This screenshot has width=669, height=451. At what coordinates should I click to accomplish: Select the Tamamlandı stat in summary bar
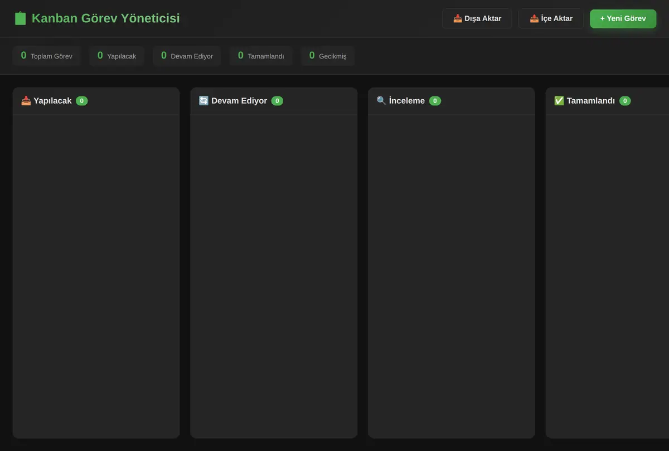pos(261,56)
